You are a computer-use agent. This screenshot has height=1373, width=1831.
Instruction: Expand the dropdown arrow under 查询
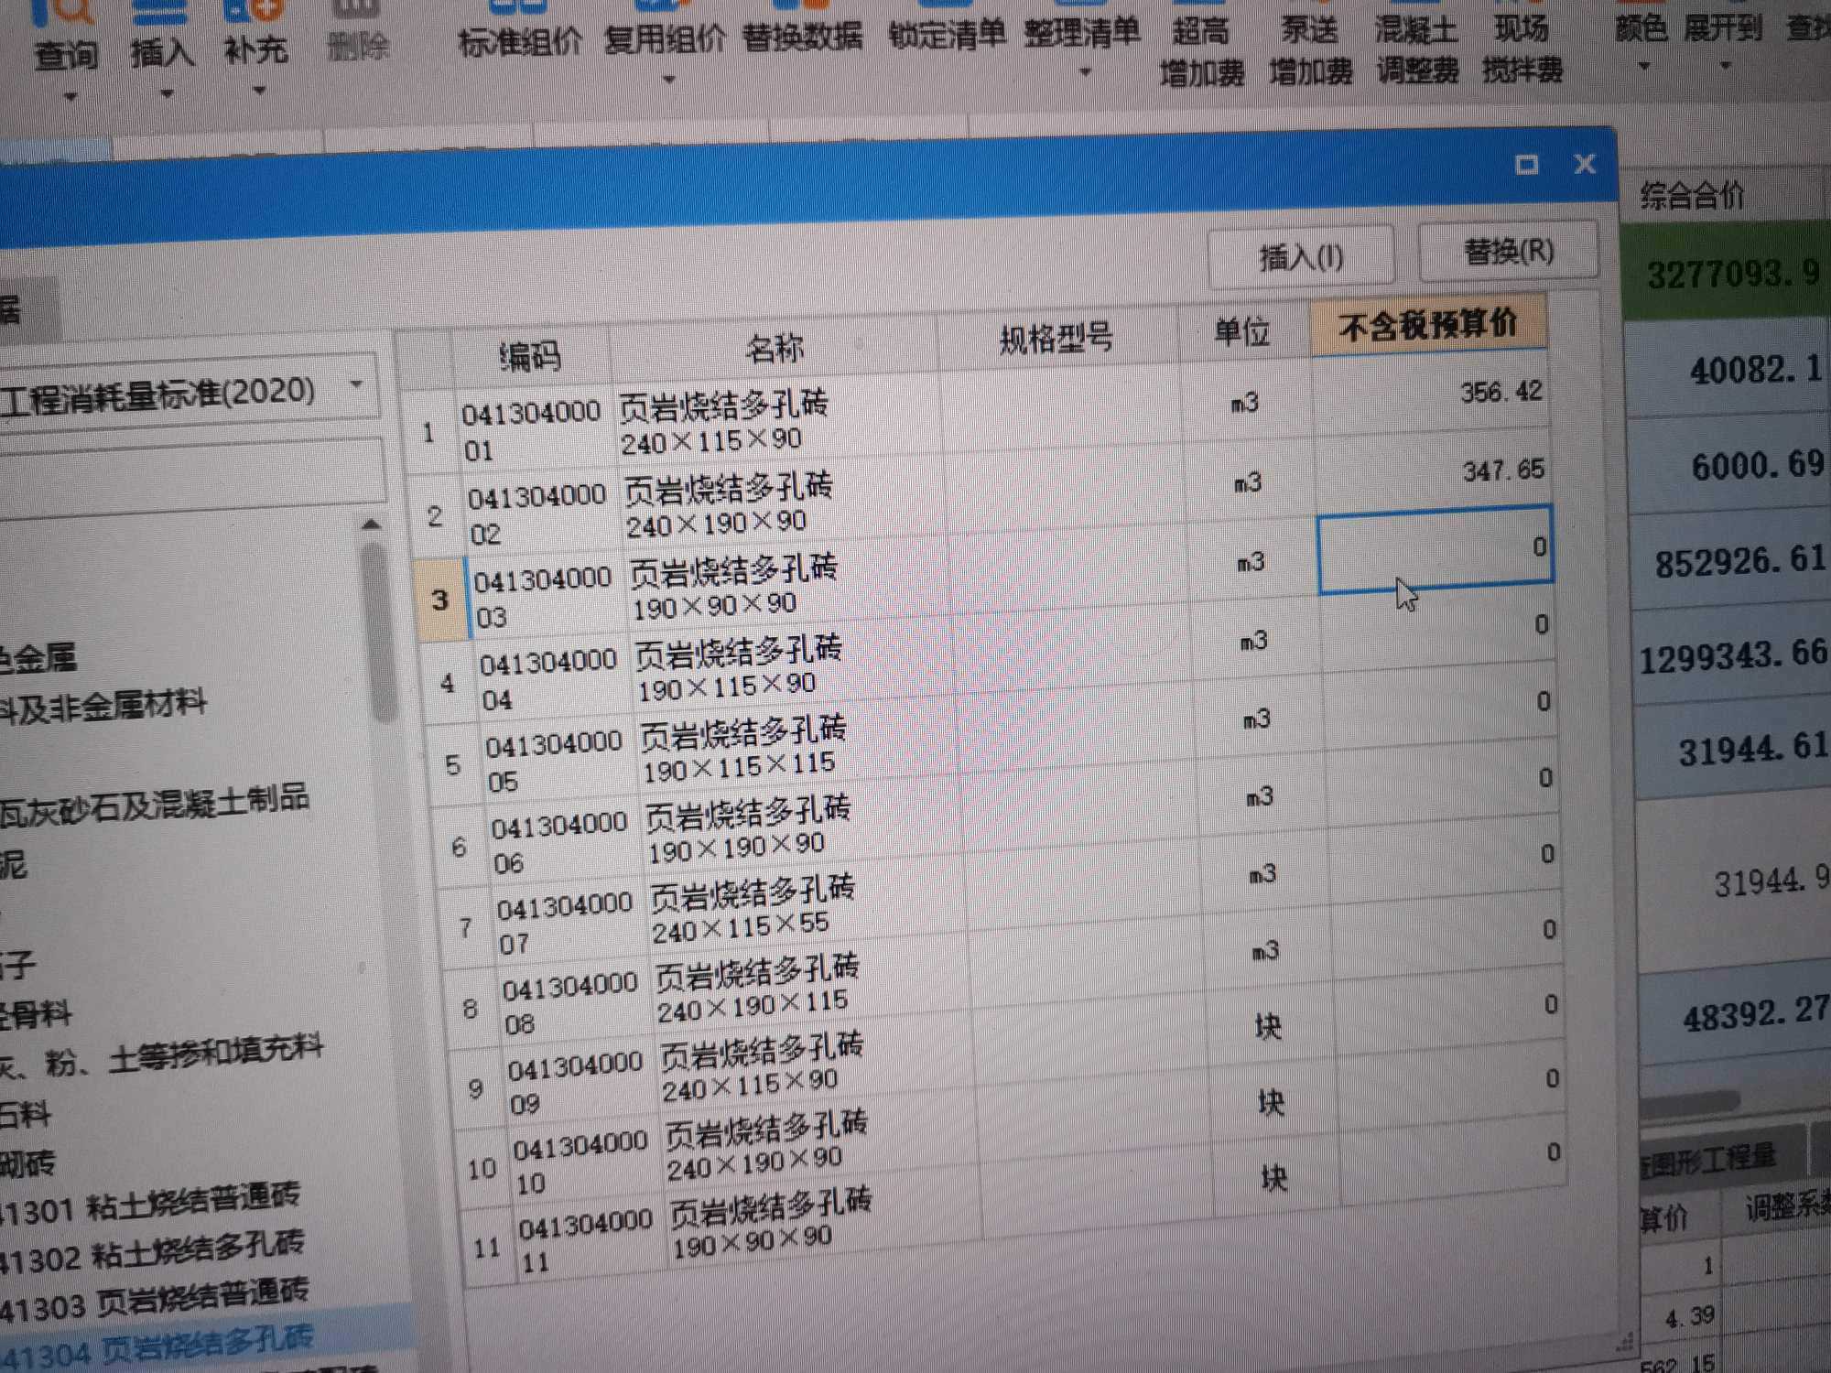70,95
